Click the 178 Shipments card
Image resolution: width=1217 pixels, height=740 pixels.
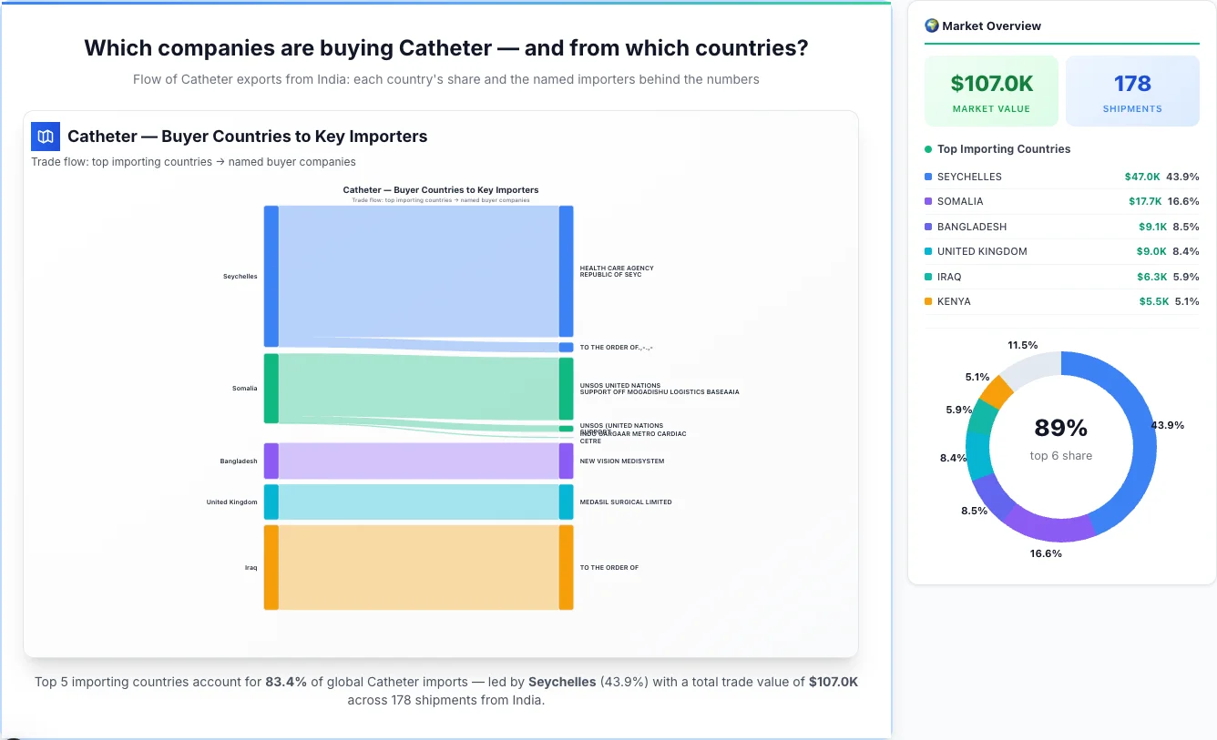[x=1132, y=89]
